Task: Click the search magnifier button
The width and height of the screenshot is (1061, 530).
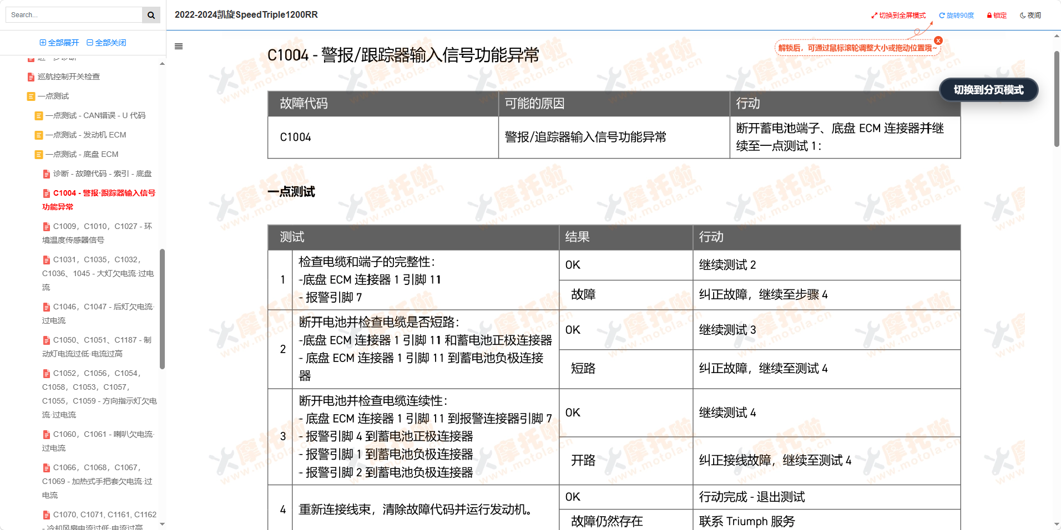Action: pyautogui.click(x=151, y=15)
